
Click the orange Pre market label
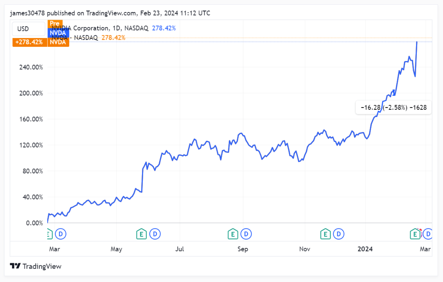click(x=55, y=23)
